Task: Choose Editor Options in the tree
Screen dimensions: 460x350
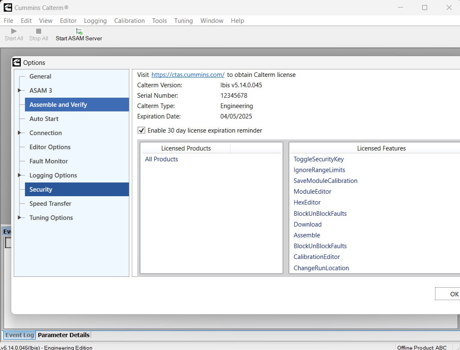Action: pos(50,147)
